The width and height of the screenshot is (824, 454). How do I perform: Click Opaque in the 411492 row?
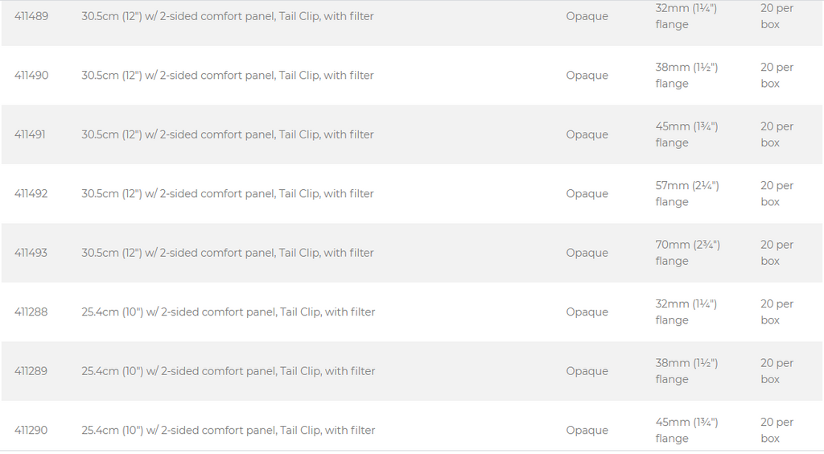[587, 194]
